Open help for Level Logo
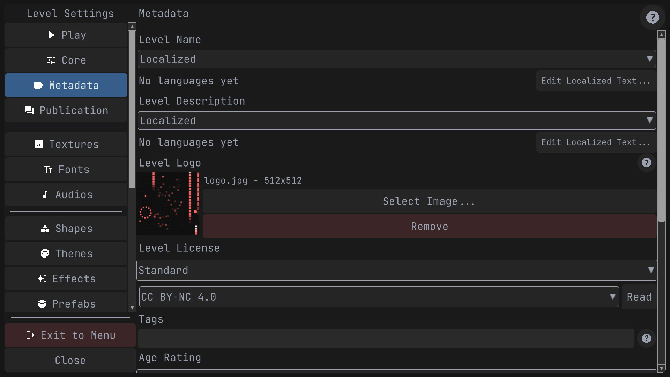This screenshot has width=670, height=377. tap(647, 163)
